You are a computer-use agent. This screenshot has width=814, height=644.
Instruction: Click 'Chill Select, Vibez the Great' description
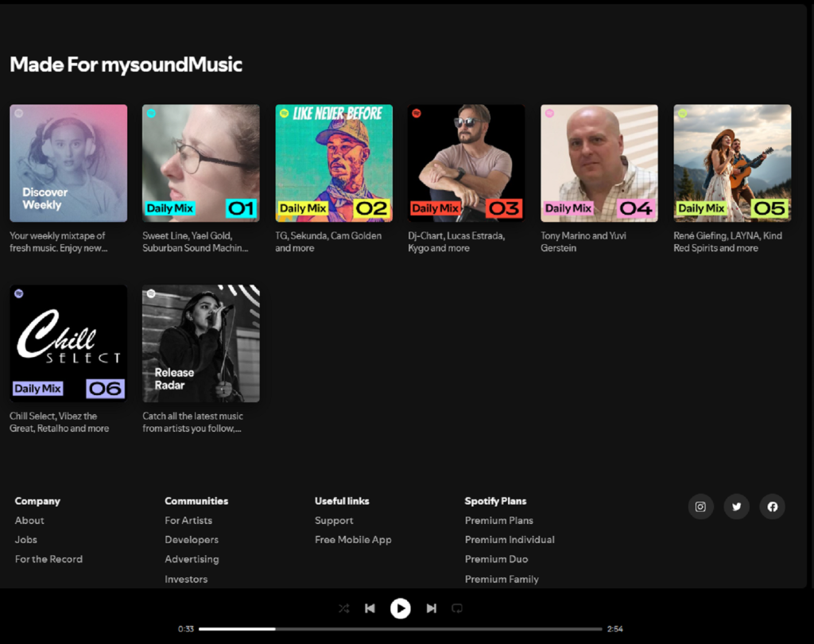click(59, 422)
